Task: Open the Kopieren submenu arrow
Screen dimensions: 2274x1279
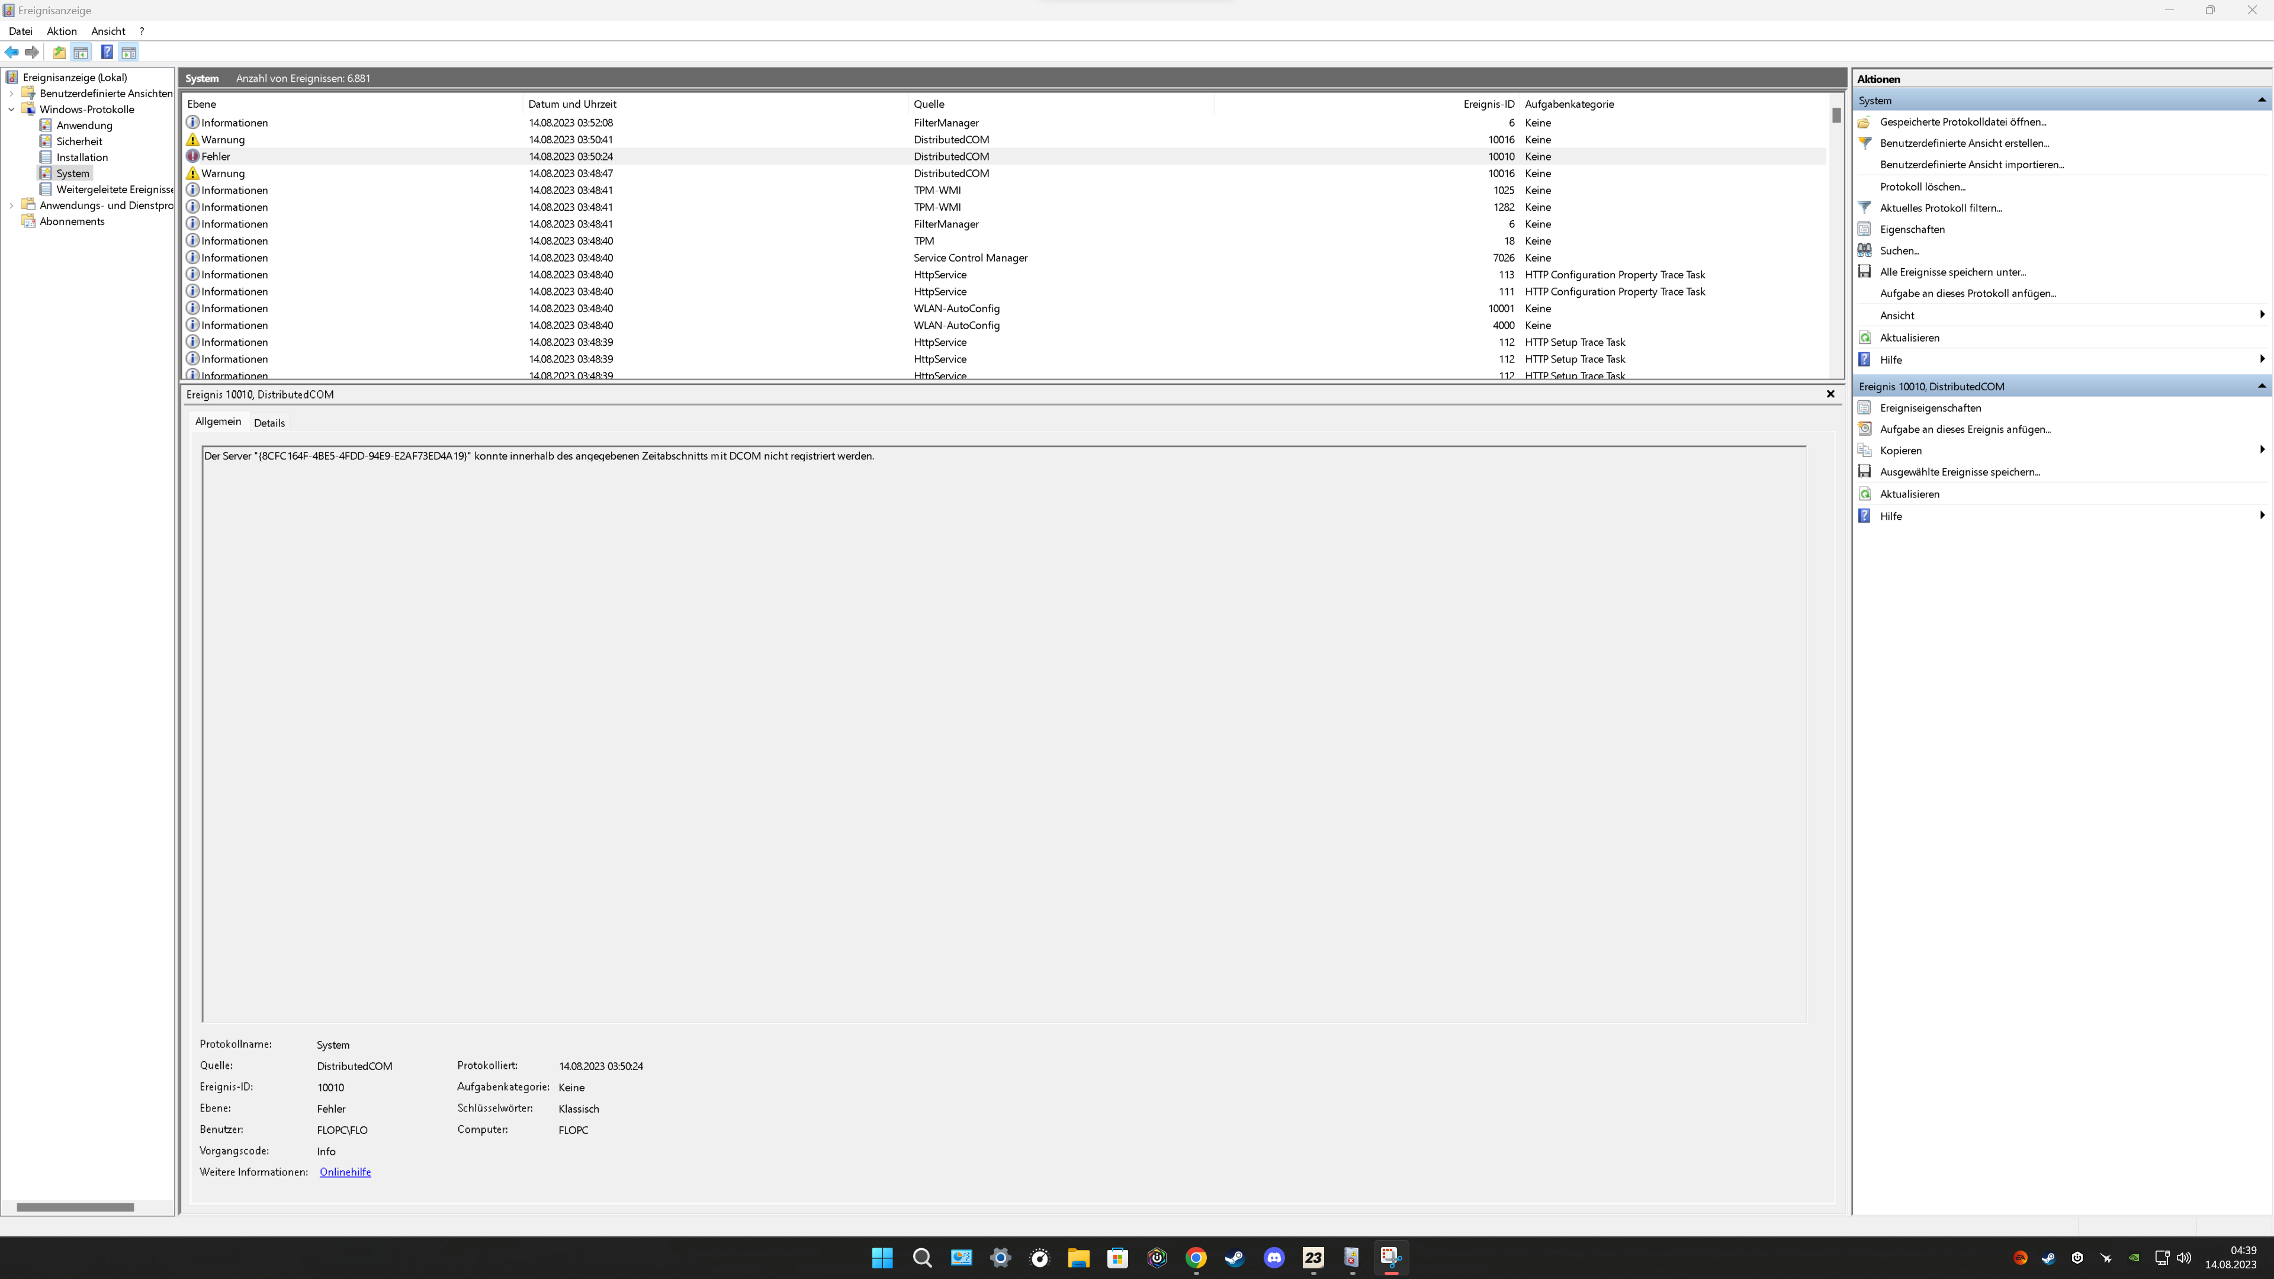Action: click(x=2262, y=450)
